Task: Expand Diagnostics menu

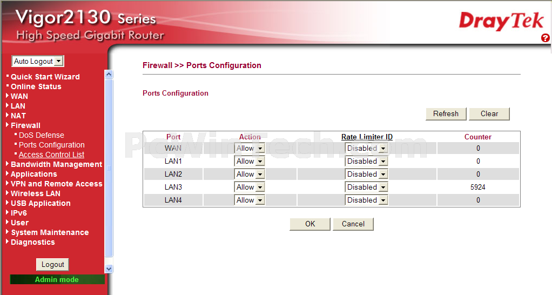Action: tap(33, 242)
